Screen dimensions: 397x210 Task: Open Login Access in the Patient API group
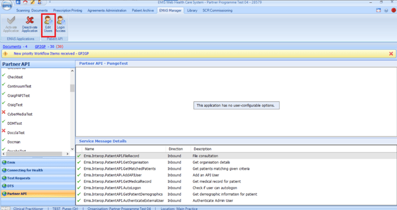pyautogui.click(x=61, y=25)
